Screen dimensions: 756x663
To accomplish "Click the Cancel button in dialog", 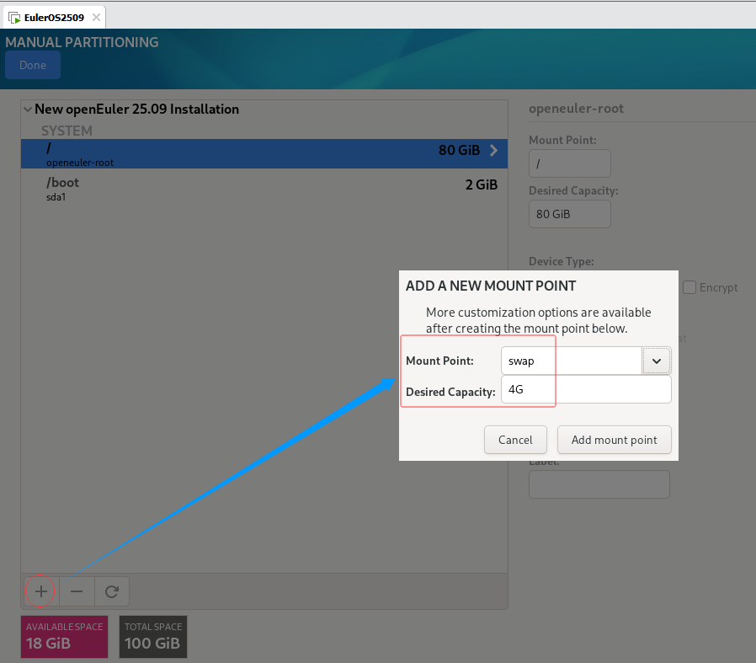I will [515, 440].
